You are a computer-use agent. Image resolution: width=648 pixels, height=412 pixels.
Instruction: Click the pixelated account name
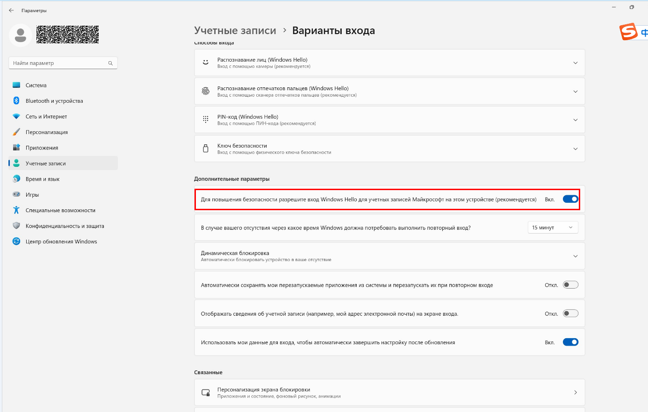[68, 35]
